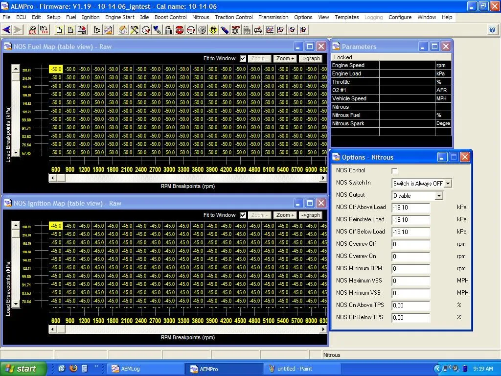Open the START engine-start toolbar icon
Image resolution: width=501 pixels, height=376 pixels.
180,30
